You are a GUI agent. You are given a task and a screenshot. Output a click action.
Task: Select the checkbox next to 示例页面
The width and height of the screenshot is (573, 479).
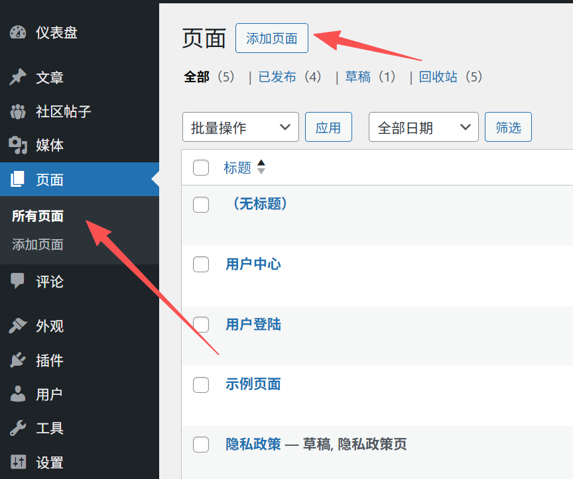coord(201,384)
